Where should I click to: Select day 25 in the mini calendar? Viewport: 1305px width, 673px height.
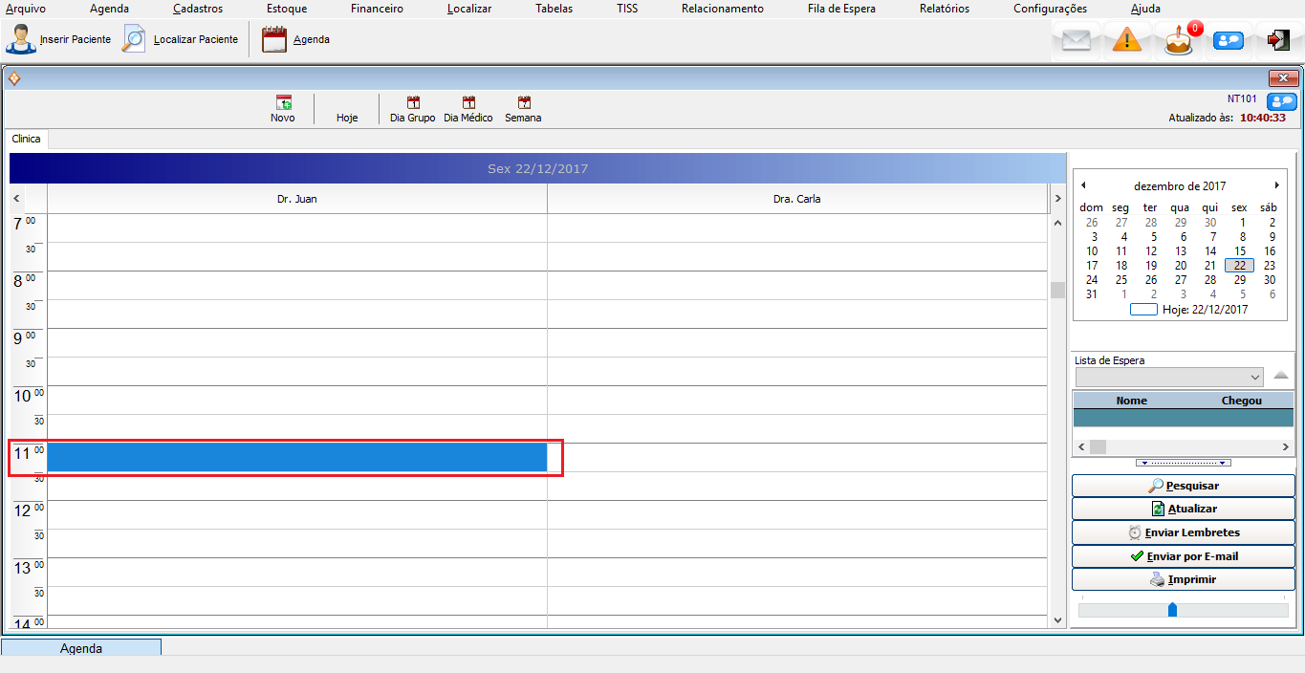(1121, 280)
